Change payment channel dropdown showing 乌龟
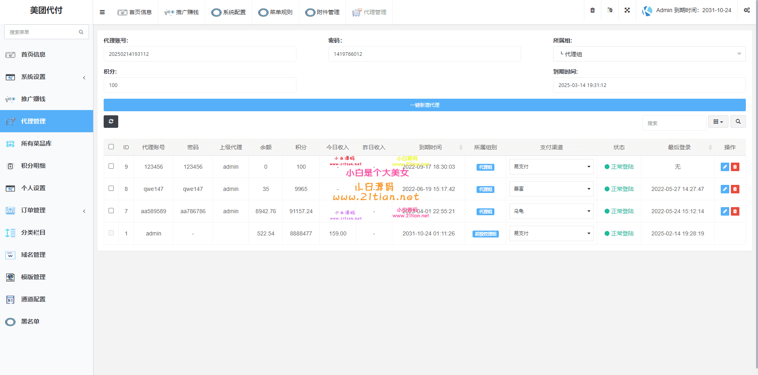 (551, 211)
